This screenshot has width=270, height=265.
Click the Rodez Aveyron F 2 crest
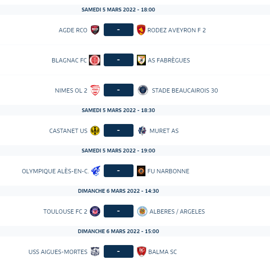tap(141, 30)
